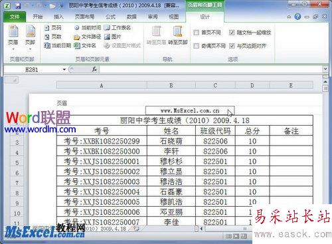The height and width of the screenshot is (244, 332).
Task: Insert Picture into header (图片)
Action: point(113,37)
